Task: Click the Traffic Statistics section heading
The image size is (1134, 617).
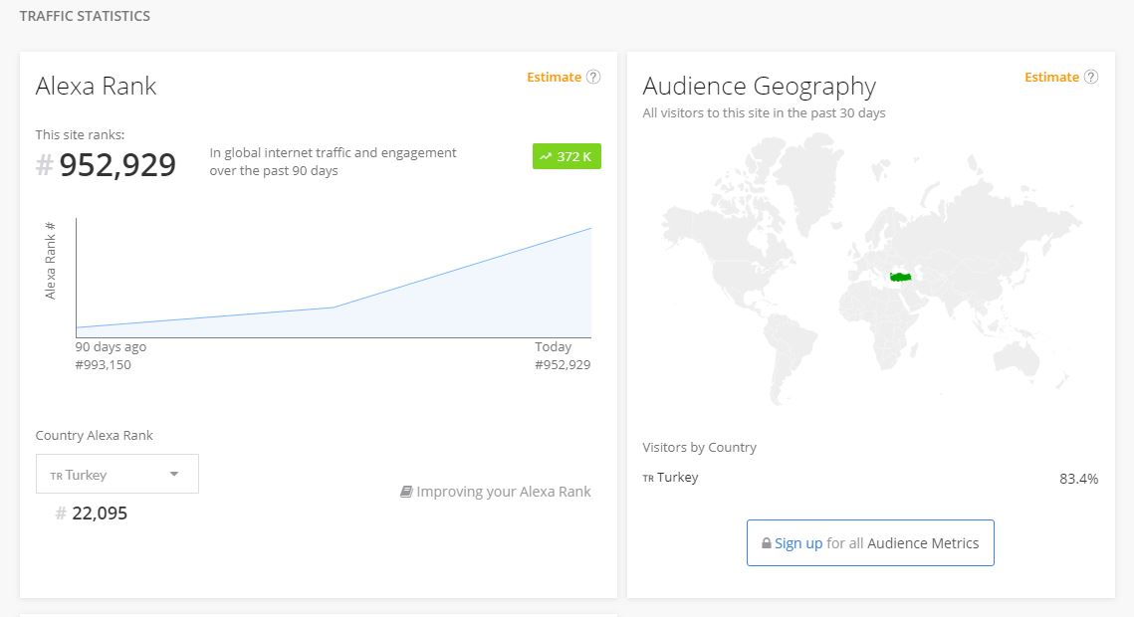Action: [x=85, y=16]
